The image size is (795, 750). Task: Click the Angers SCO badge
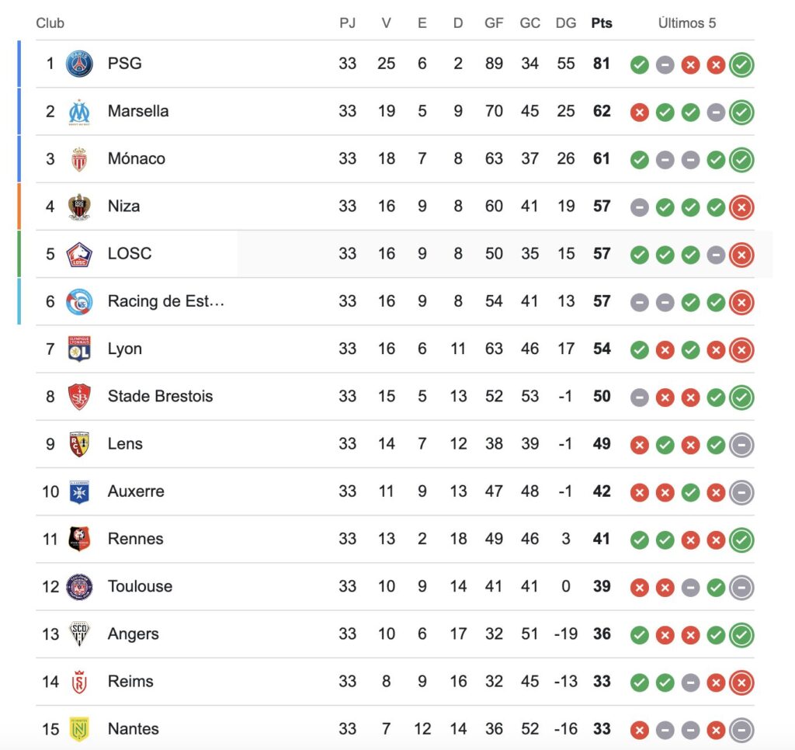80,634
